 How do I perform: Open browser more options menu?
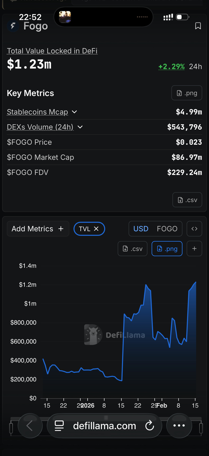(179, 426)
